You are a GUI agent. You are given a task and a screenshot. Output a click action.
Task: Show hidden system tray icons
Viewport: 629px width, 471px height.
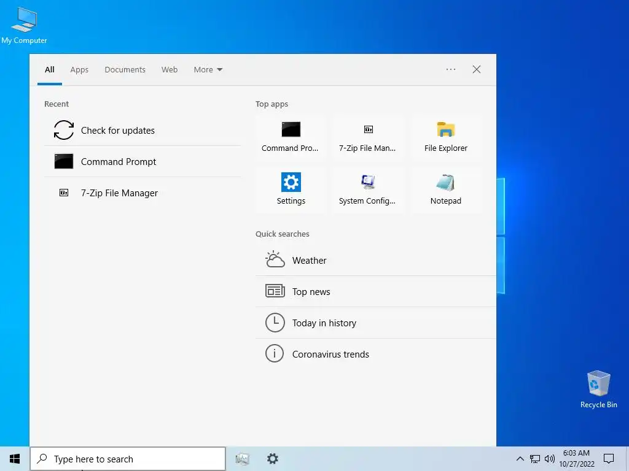tap(520, 459)
